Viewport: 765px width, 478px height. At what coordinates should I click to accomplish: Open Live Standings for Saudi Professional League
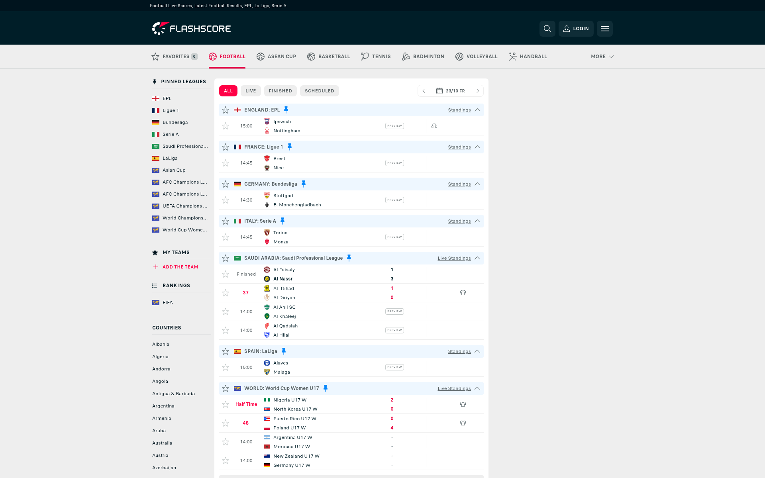click(454, 258)
